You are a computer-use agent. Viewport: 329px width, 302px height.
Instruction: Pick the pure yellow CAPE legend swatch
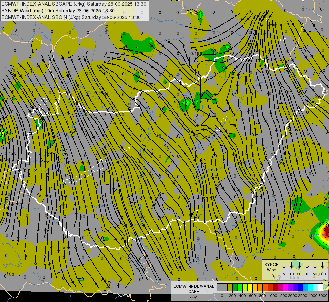click(250, 287)
